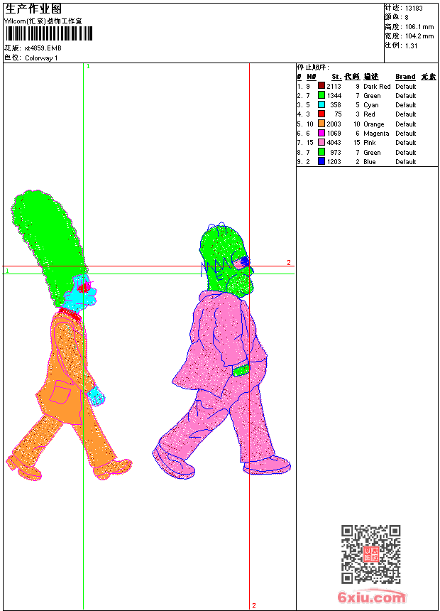Click stitch count 973
This screenshot has width=440, height=611.
coord(335,152)
